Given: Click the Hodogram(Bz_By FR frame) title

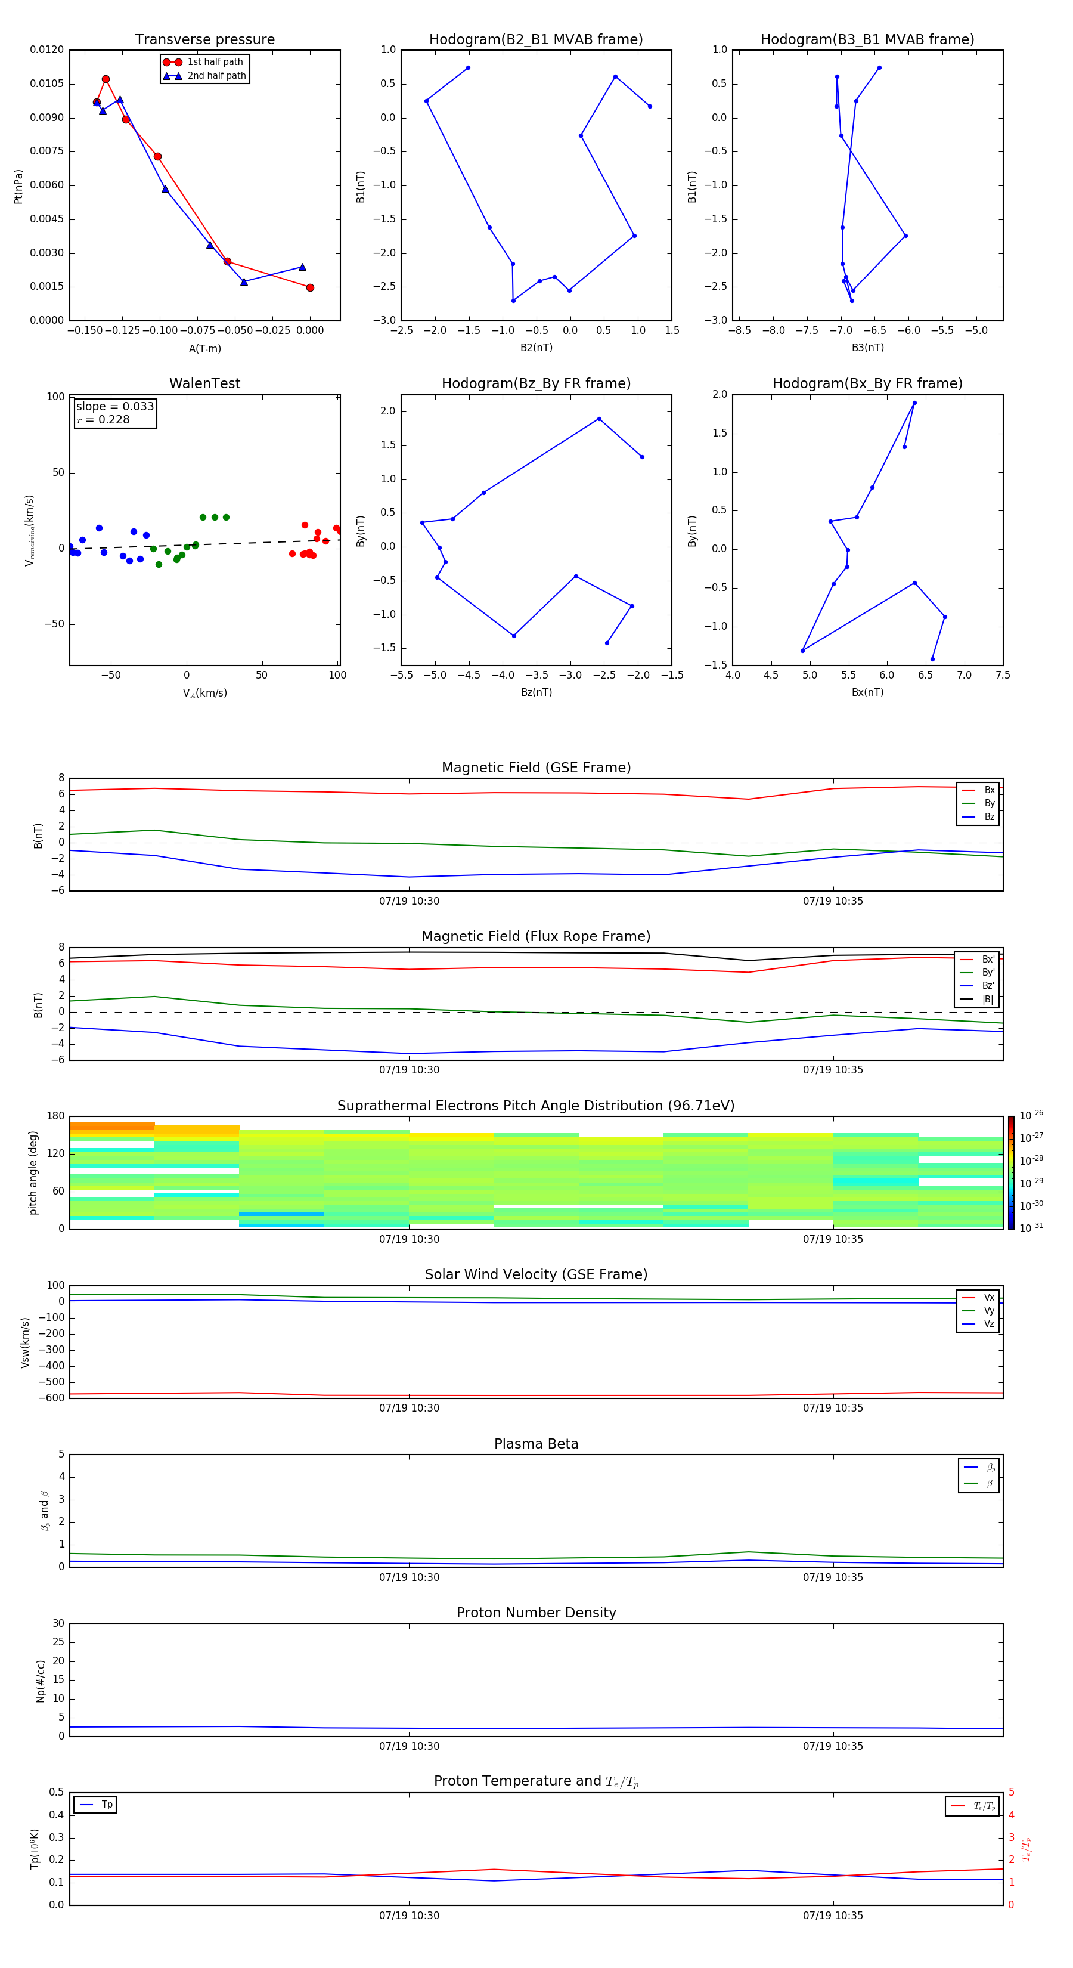Looking at the screenshot, I should (x=536, y=383).
